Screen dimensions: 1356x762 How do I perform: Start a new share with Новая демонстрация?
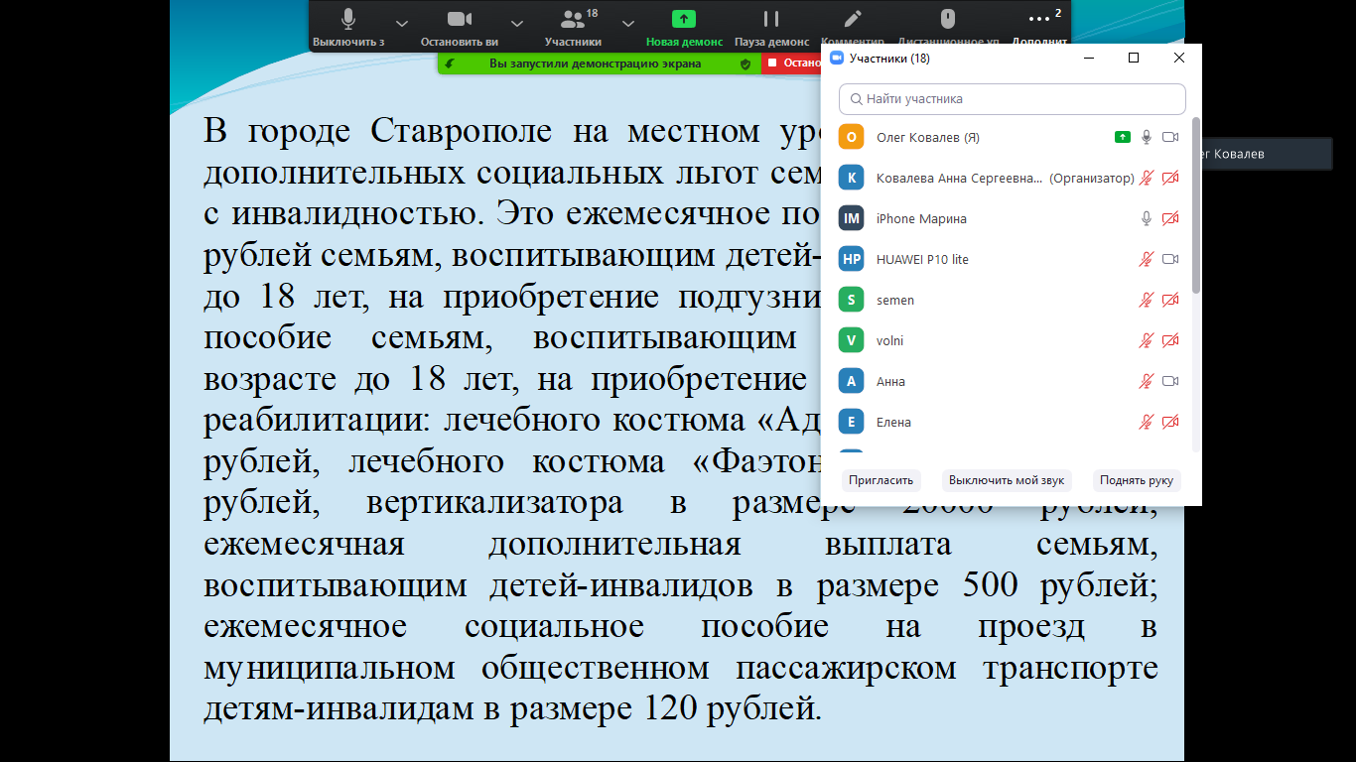(684, 20)
